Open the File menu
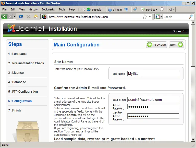This screenshot has width=196, height=148. pos(4,9)
